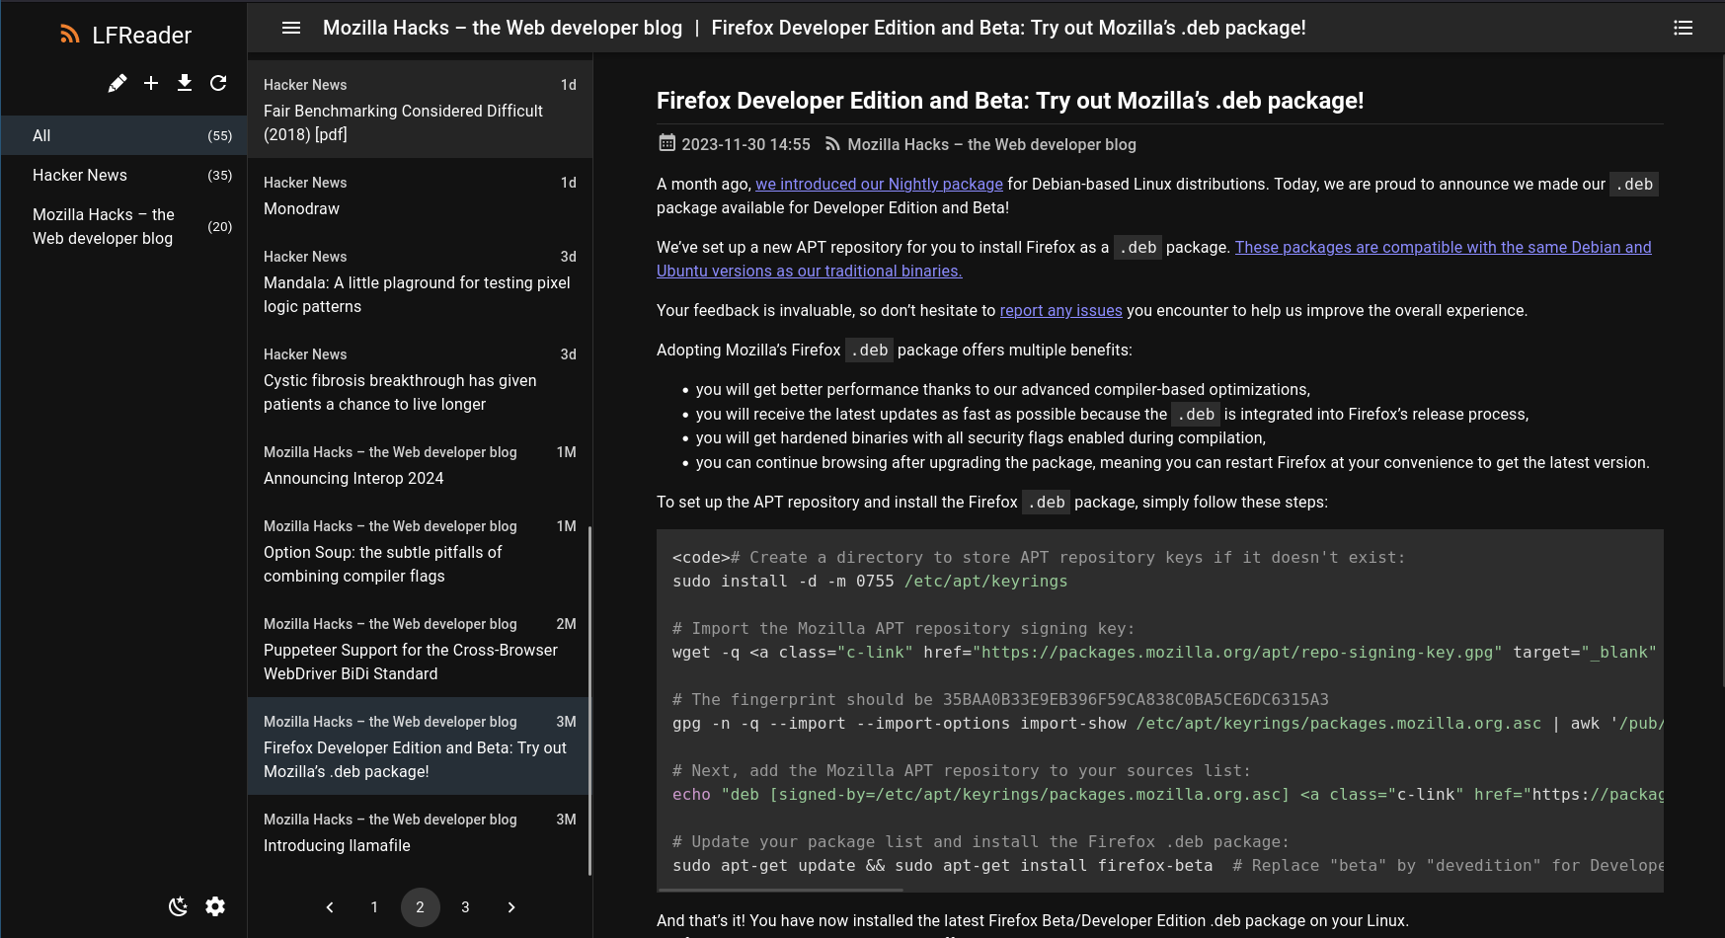This screenshot has height=938, width=1725.
Task: Toggle dark mode moon icon
Action: [178, 906]
